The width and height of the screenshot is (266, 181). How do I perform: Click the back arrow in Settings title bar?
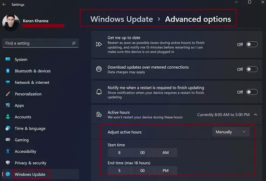[x=4, y=5]
